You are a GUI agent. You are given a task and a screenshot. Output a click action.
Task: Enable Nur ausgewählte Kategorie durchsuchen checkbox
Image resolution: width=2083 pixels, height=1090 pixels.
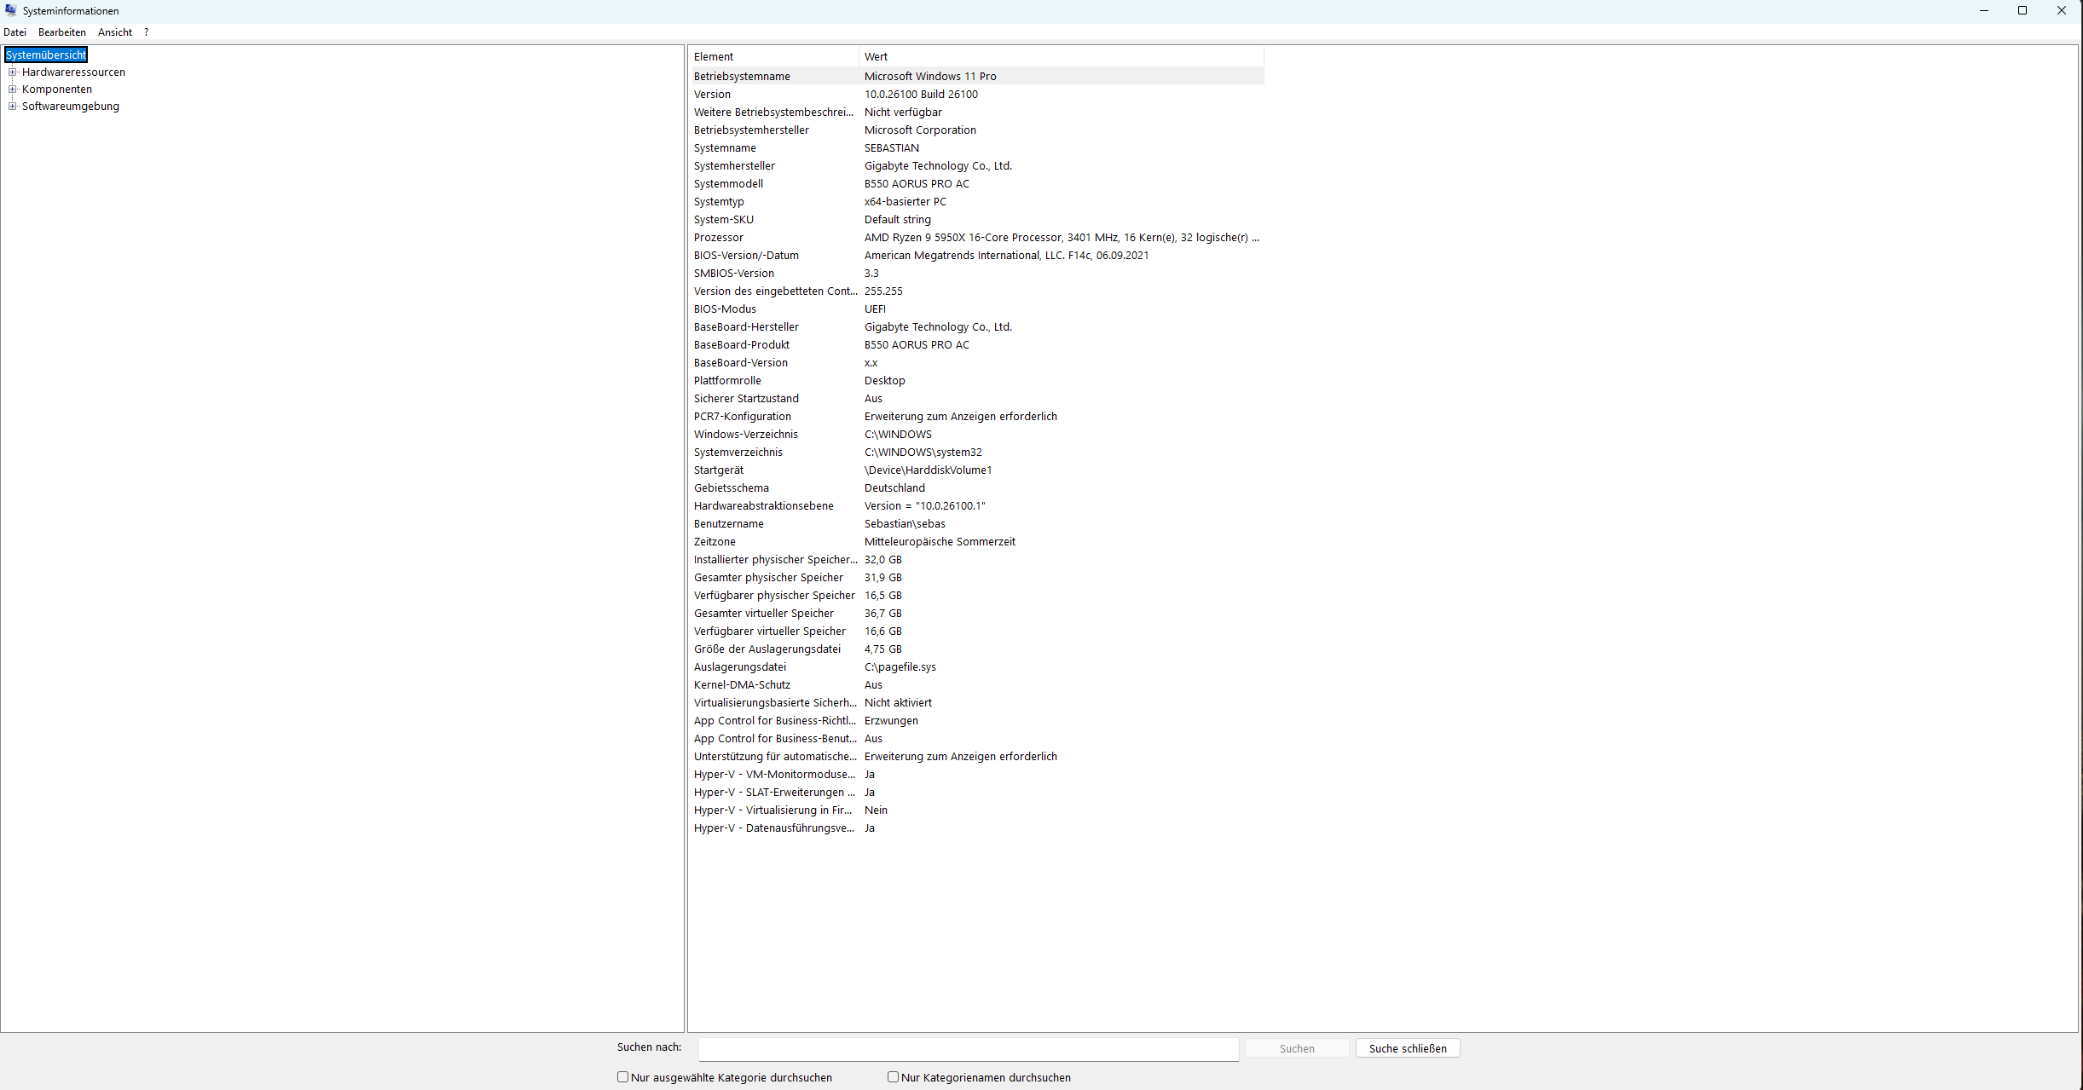623,1077
